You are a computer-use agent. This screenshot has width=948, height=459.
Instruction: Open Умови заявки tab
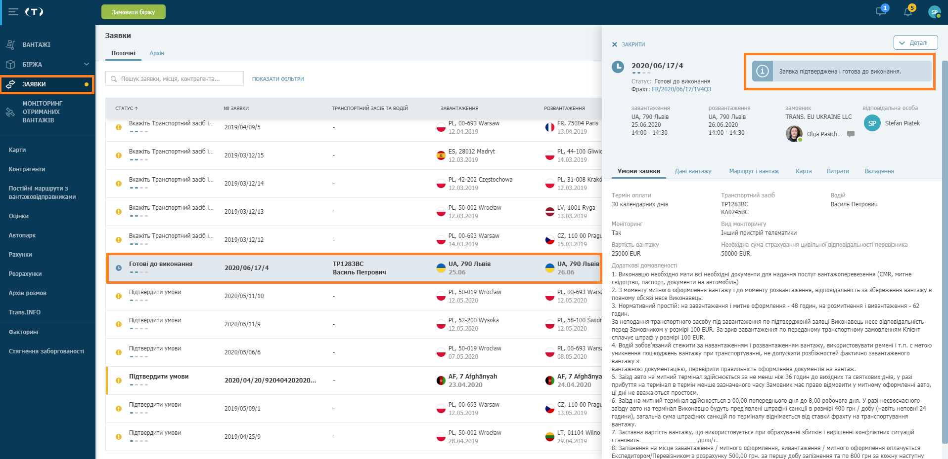click(x=639, y=171)
